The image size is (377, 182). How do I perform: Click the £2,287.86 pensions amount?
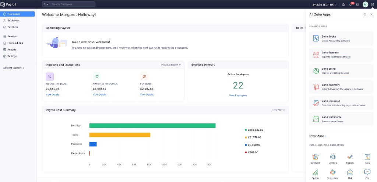147,89
